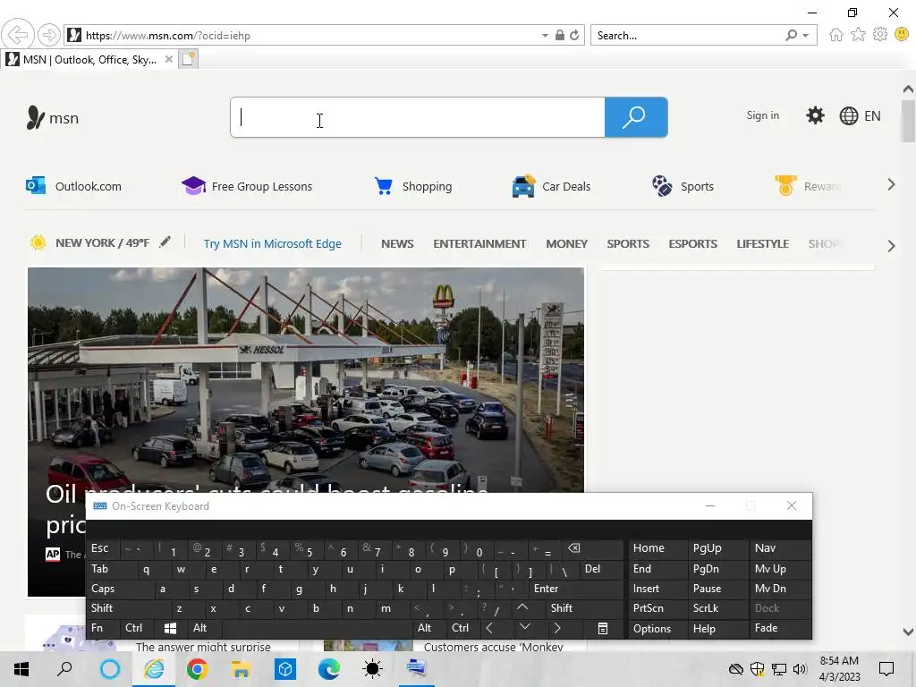Select the ESPORTS category tab
Viewport: 916px width, 687px height.
(x=693, y=243)
